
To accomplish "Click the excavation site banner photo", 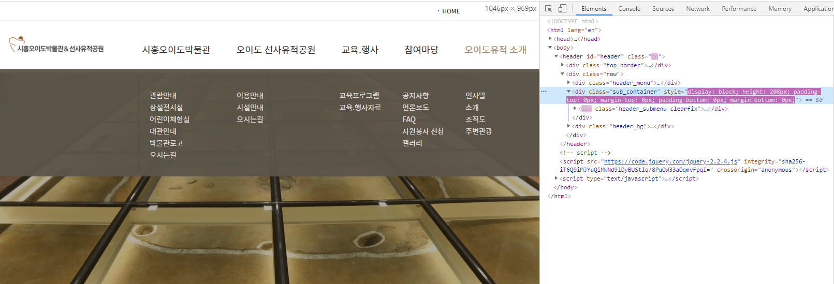I will pos(270,230).
